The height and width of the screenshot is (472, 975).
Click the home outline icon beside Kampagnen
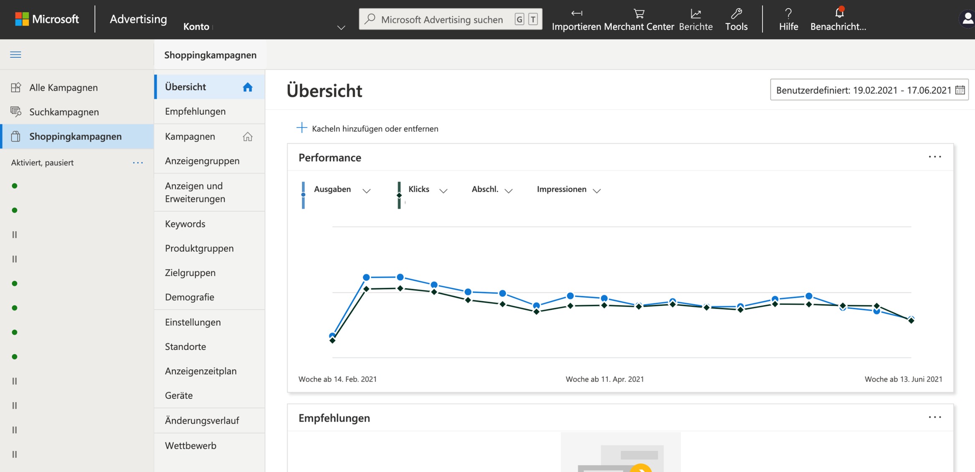248,137
